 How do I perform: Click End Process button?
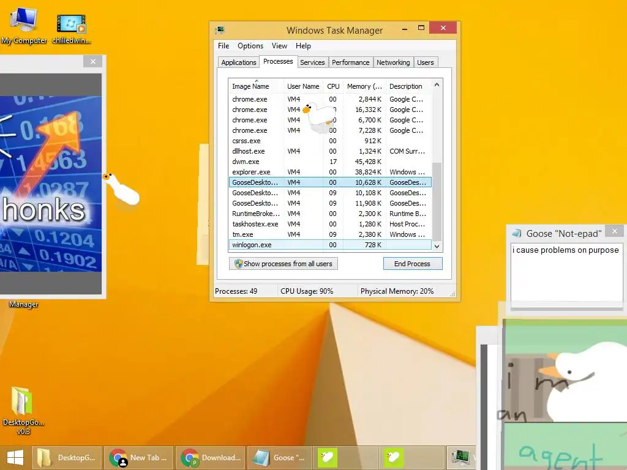(x=412, y=263)
